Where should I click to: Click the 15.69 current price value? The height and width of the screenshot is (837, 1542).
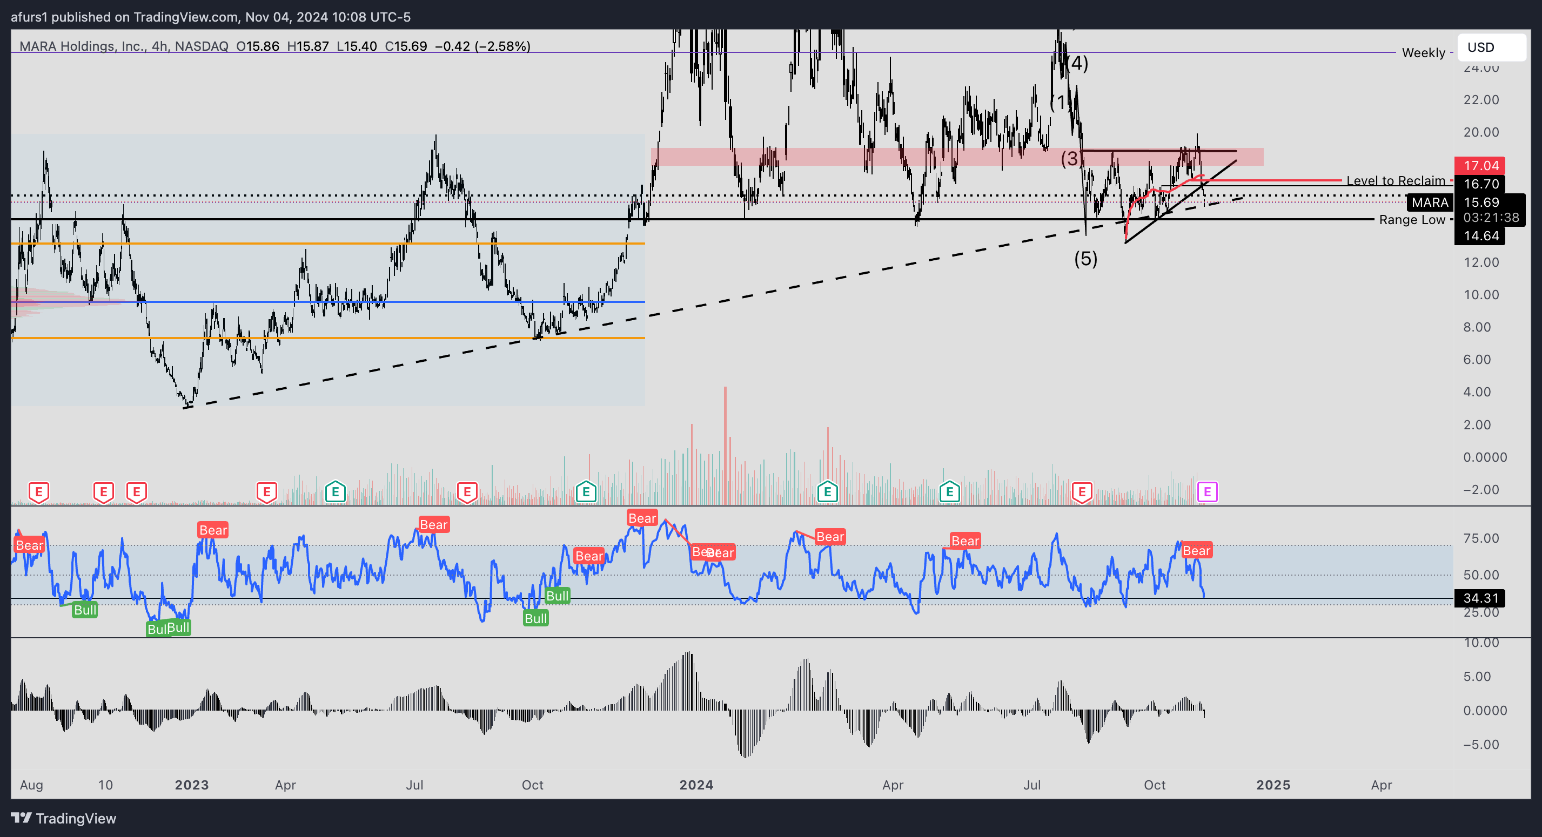1481,202
